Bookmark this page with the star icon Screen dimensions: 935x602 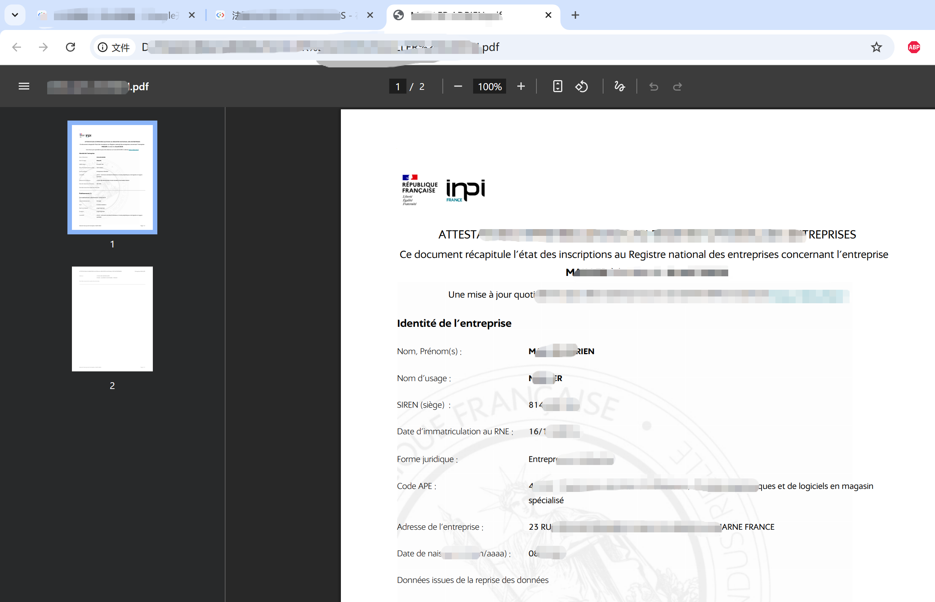(x=876, y=47)
